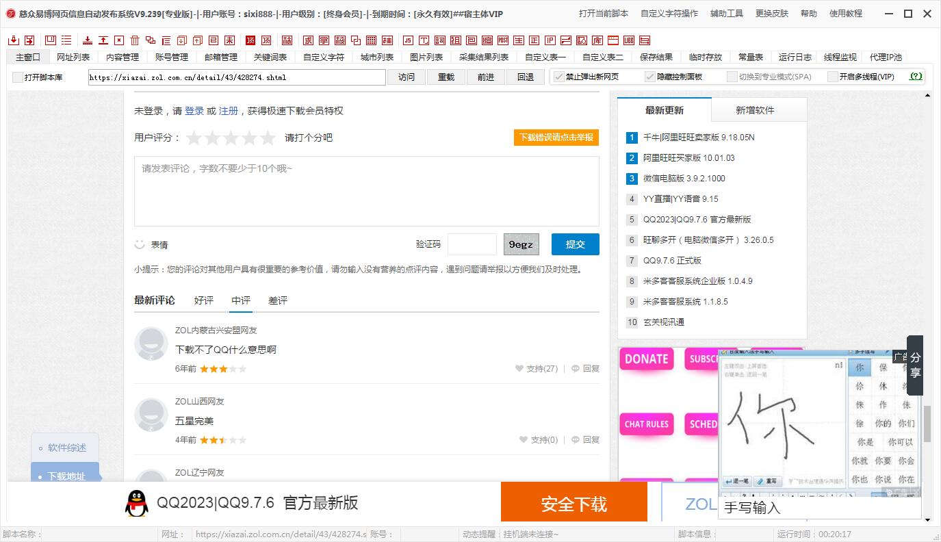
Task: Click the trash can toolbar icon
Action: click(x=135, y=40)
